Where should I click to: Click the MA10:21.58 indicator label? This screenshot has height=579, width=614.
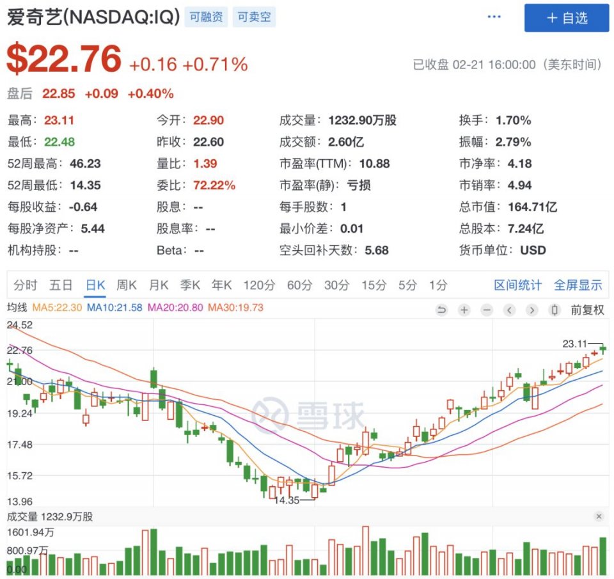(114, 308)
